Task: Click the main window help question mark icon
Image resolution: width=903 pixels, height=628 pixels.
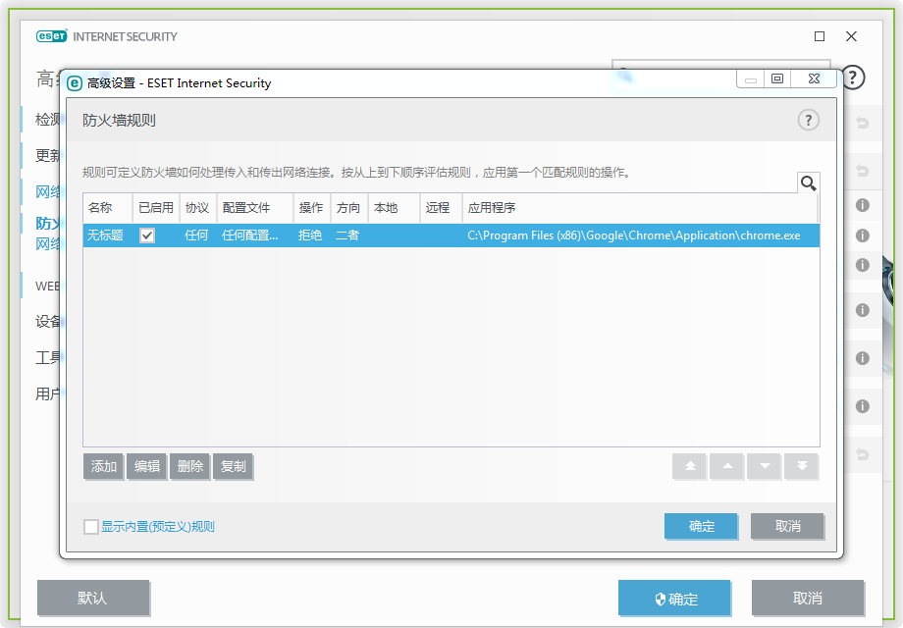Action: (x=853, y=78)
